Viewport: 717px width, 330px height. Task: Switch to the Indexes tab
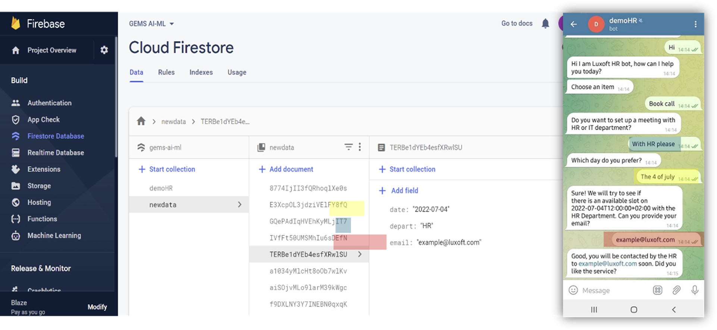pyautogui.click(x=201, y=72)
